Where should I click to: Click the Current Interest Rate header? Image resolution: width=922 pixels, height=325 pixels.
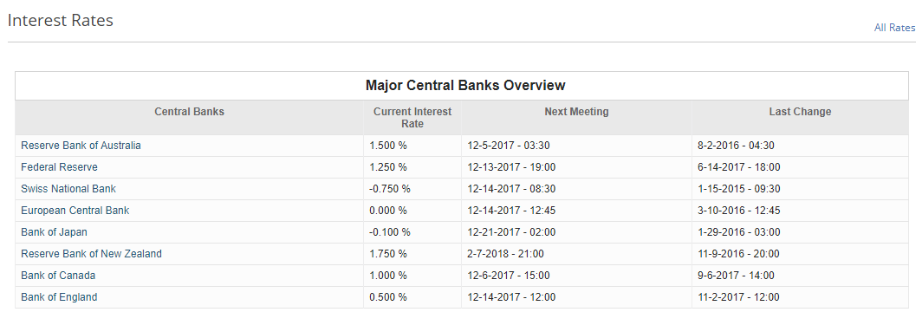coord(412,118)
